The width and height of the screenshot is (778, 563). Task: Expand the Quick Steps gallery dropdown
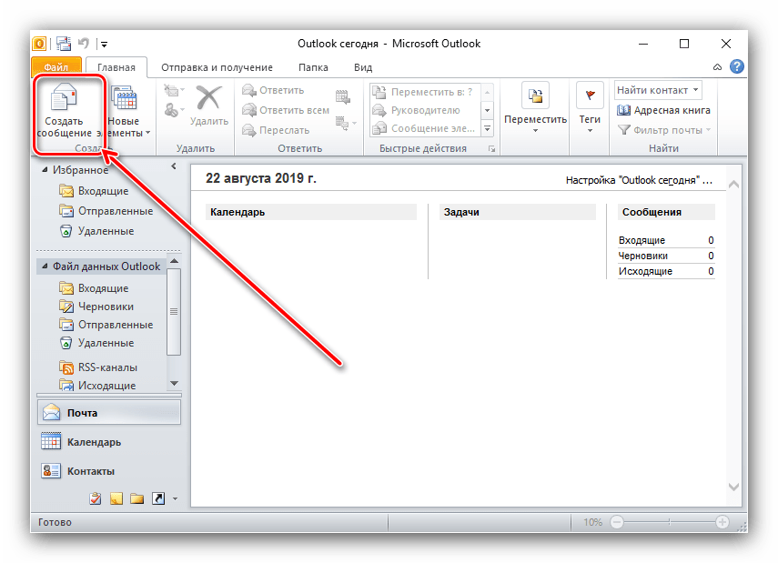(487, 128)
